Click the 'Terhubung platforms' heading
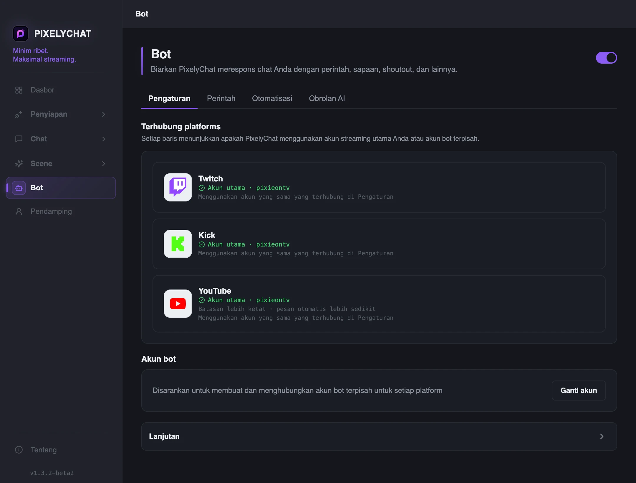This screenshot has width=636, height=483. [181, 127]
